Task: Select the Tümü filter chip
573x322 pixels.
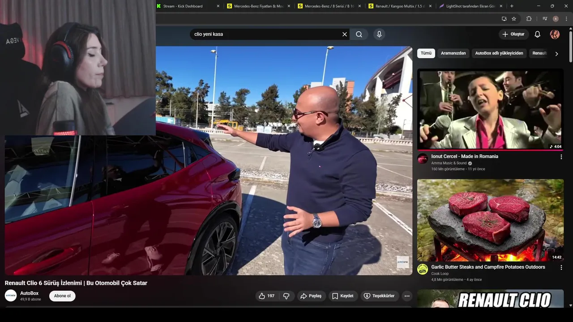Action: [x=426, y=53]
